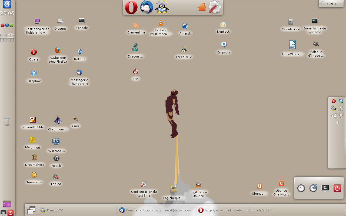Switch to Courrier entrant Thunderbird taskbar entry

click(x=156, y=210)
